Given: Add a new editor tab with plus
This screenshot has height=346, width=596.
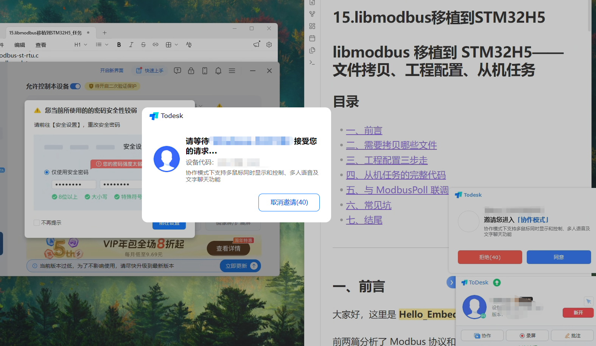Looking at the screenshot, I should pyautogui.click(x=105, y=33).
